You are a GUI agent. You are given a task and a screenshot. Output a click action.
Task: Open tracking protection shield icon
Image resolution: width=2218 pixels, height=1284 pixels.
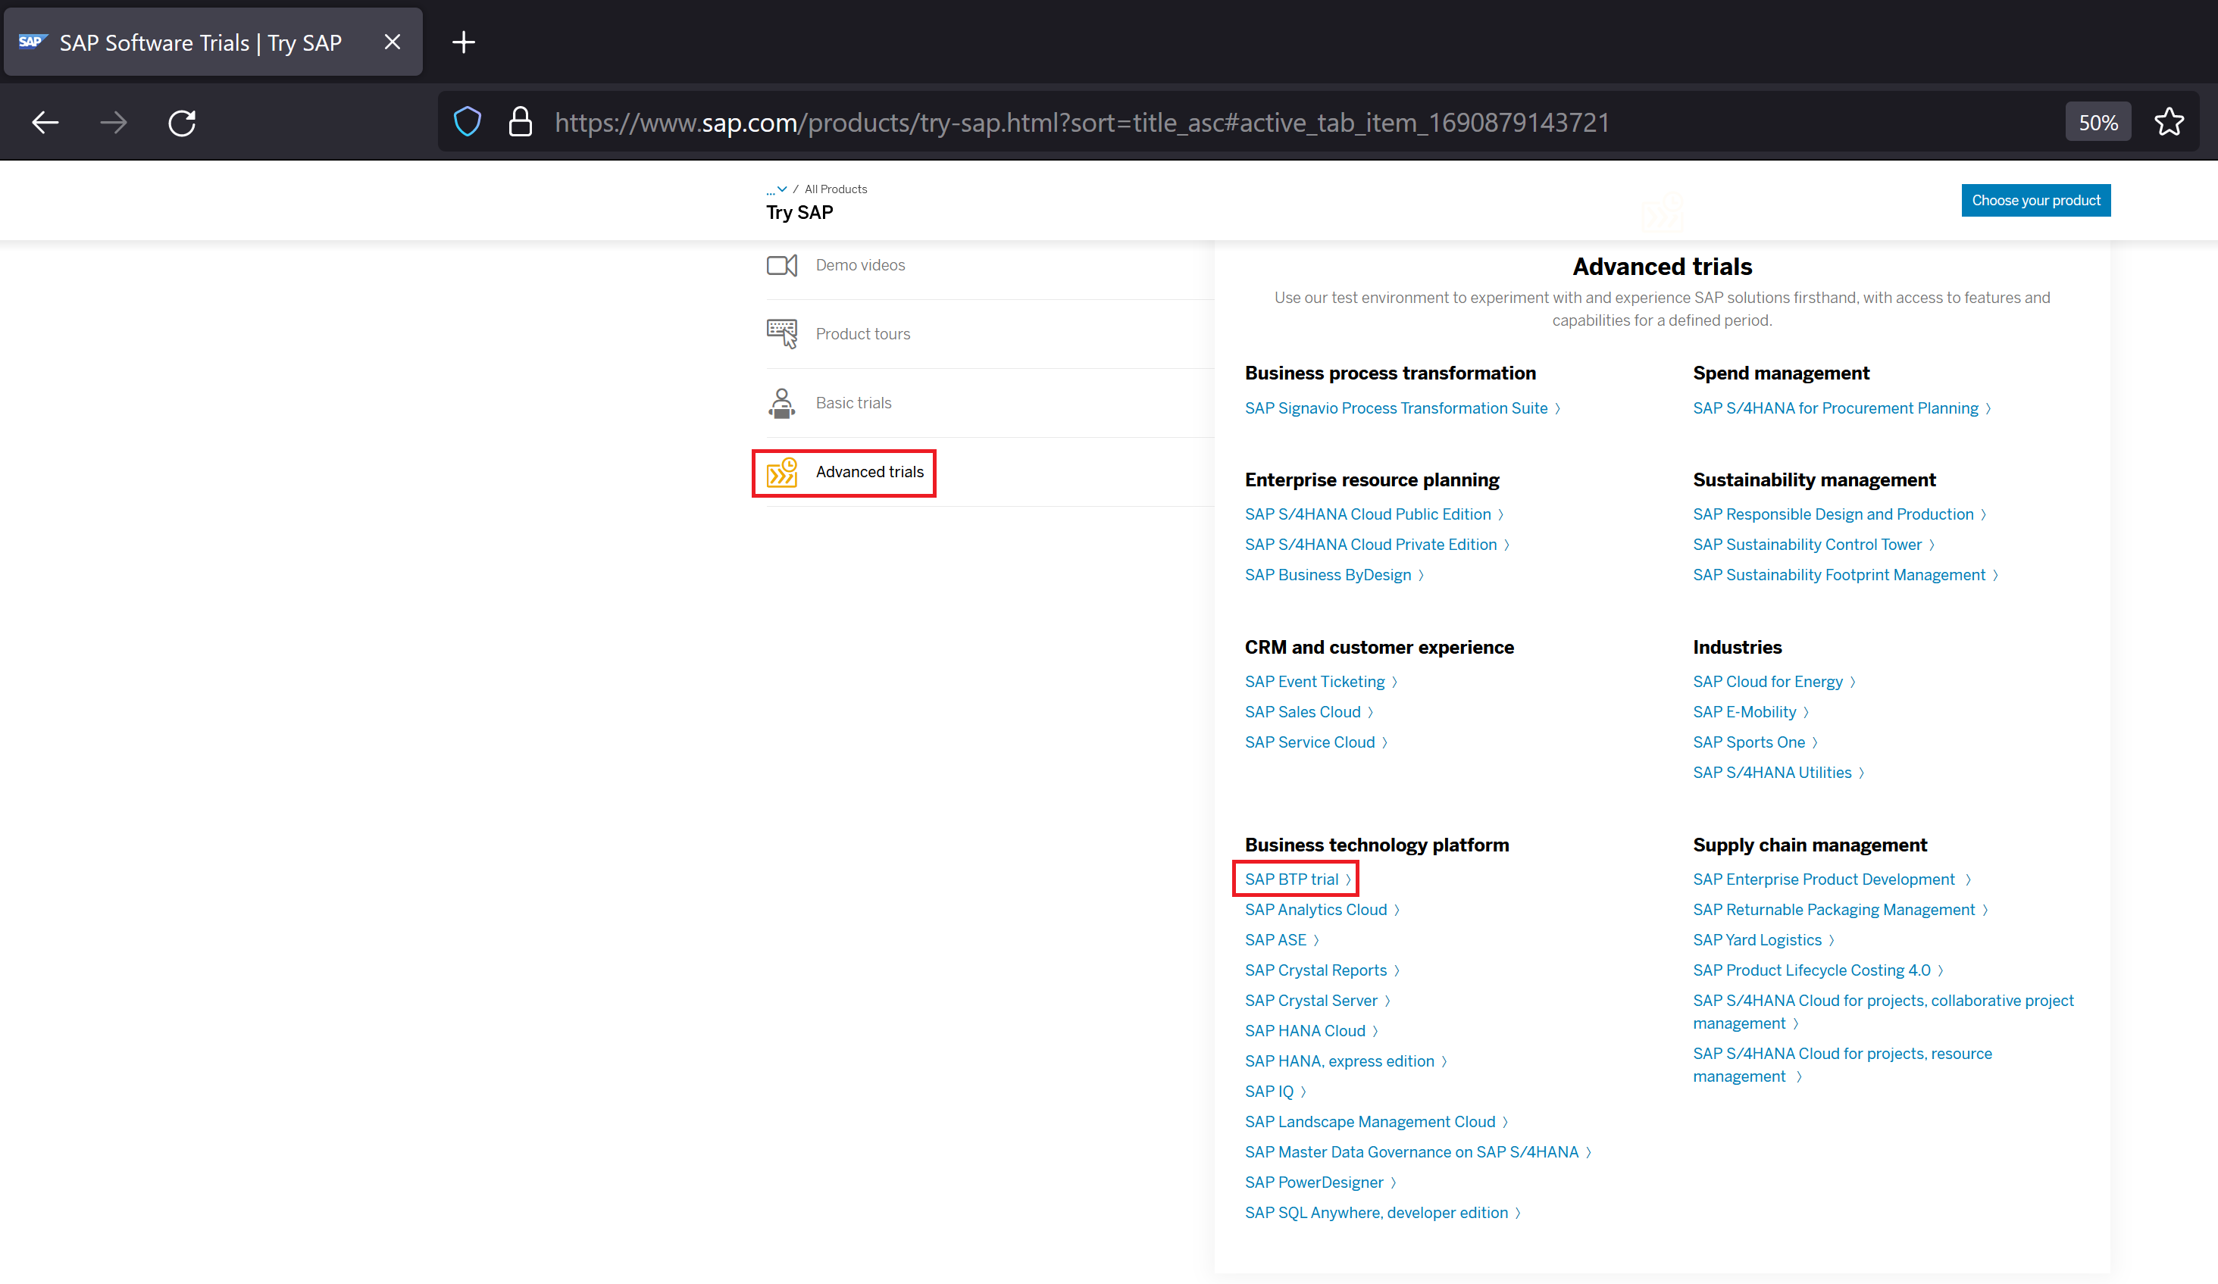468,122
